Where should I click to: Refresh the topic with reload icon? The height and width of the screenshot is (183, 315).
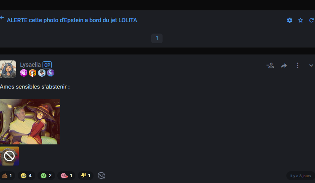click(x=312, y=20)
